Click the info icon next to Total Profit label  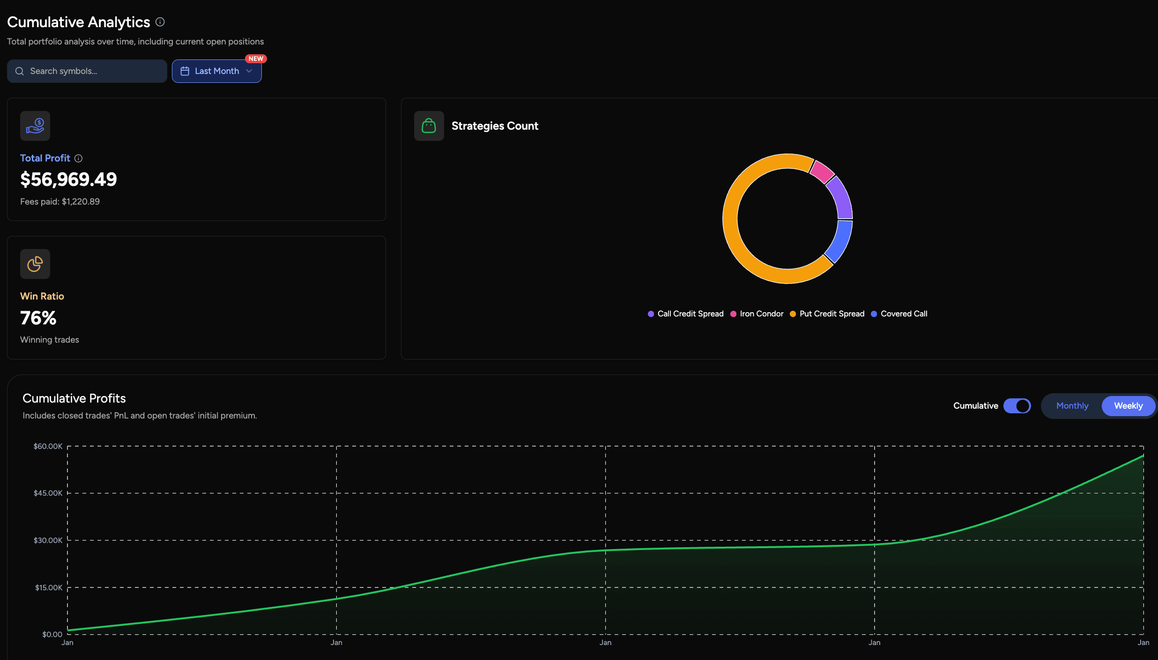pyautogui.click(x=78, y=158)
